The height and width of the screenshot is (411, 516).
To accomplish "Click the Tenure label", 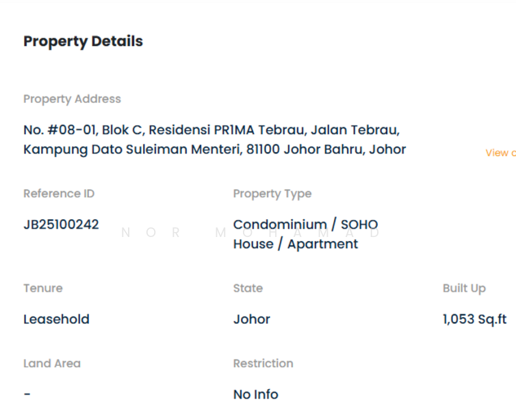I will click(42, 288).
